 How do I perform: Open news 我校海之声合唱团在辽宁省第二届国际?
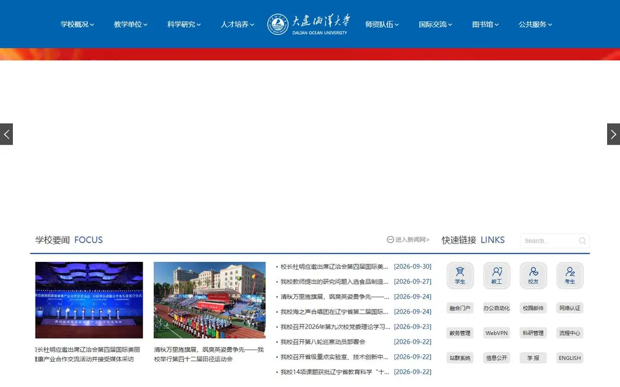[334, 312]
